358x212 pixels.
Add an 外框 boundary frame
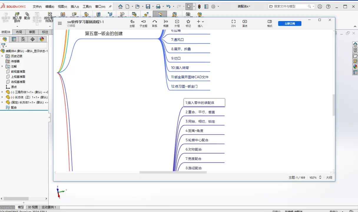coord(177,23)
